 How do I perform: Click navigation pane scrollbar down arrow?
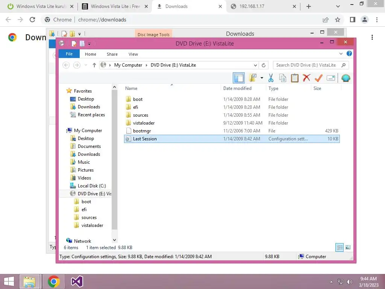pyautogui.click(x=114, y=240)
